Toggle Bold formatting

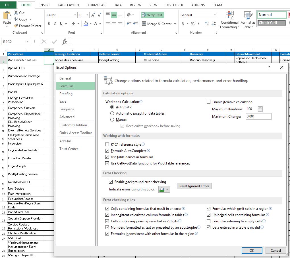pyautogui.click(x=49, y=24)
